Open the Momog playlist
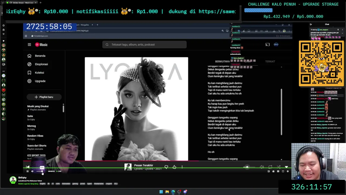The width and height of the screenshot is (346, 195). coord(31,127)
